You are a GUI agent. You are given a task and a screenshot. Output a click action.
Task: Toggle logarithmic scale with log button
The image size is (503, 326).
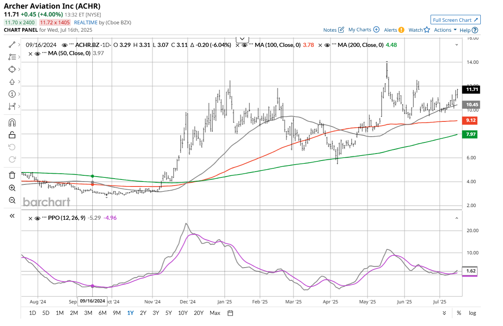pos(472,313)
